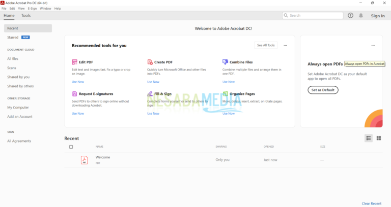Screen dimensions: 391x207
Task: Click the Organize Pages icon
Action: coord(225,94)
